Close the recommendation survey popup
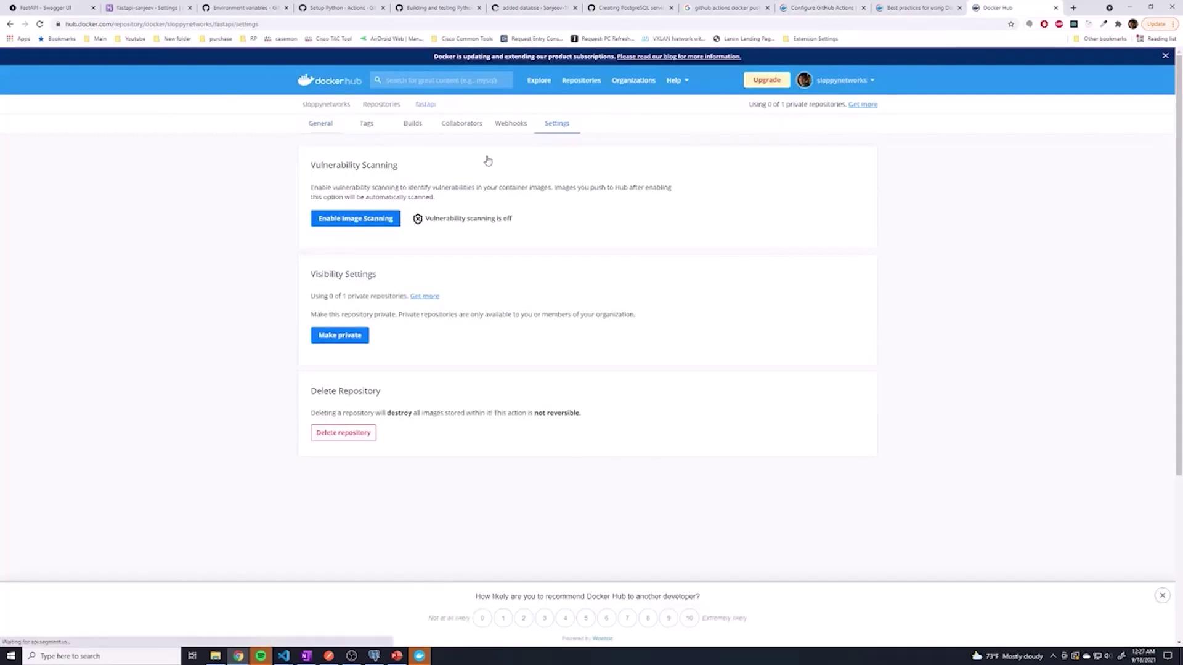The width and height of the screenshot is (1183, 665). [1162, 595]
